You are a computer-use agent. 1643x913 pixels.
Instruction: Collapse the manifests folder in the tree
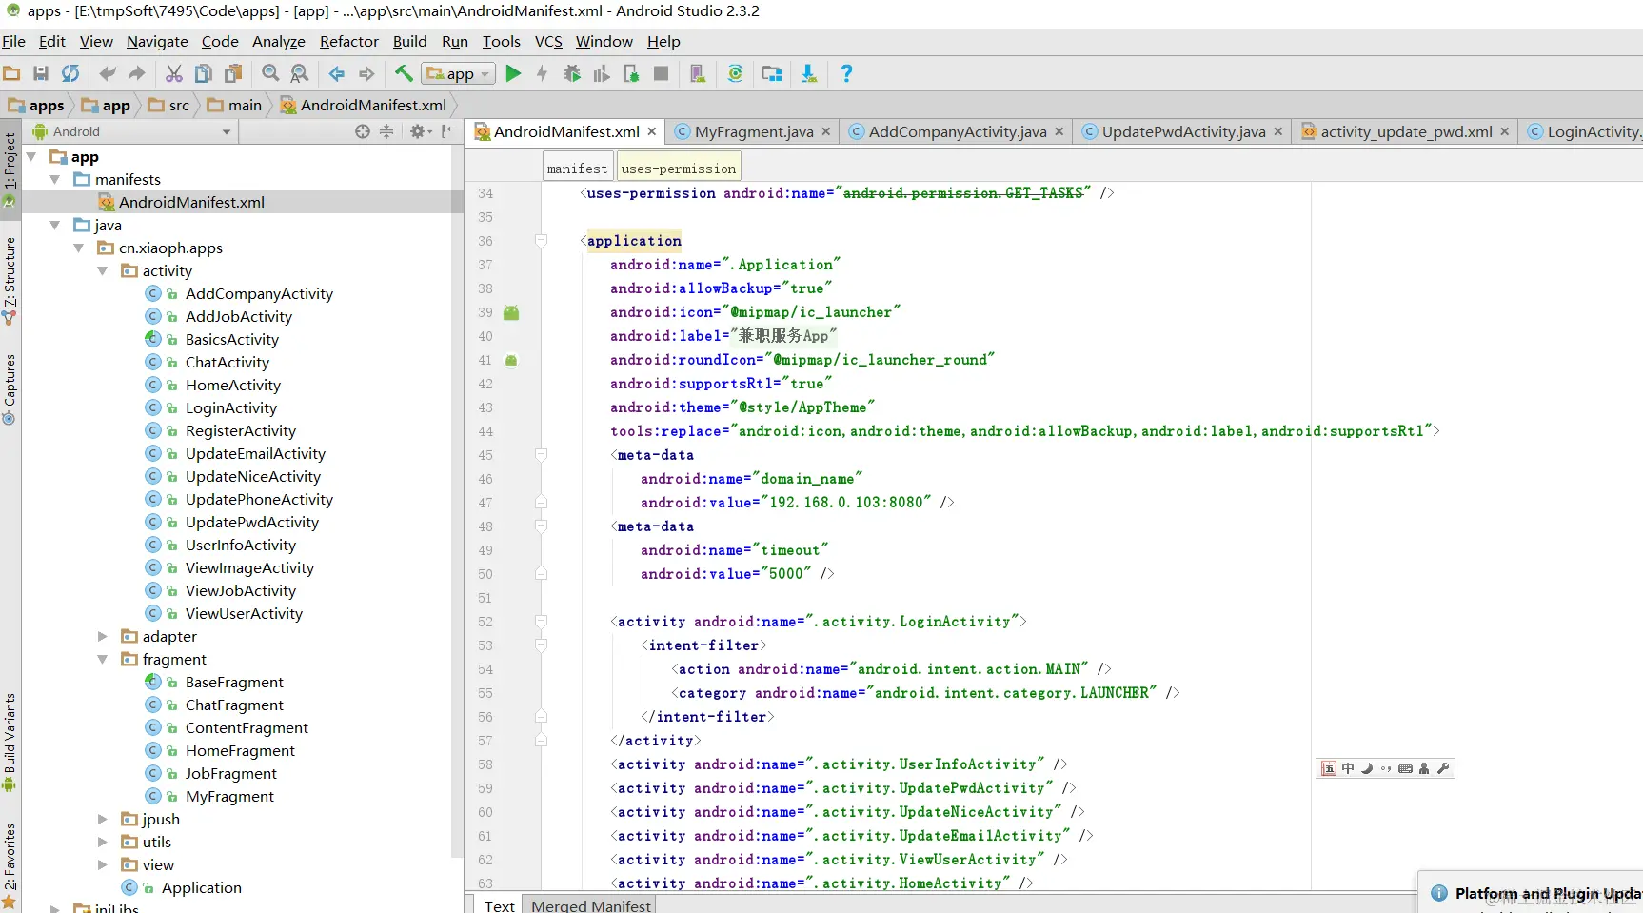click(55, 179)
